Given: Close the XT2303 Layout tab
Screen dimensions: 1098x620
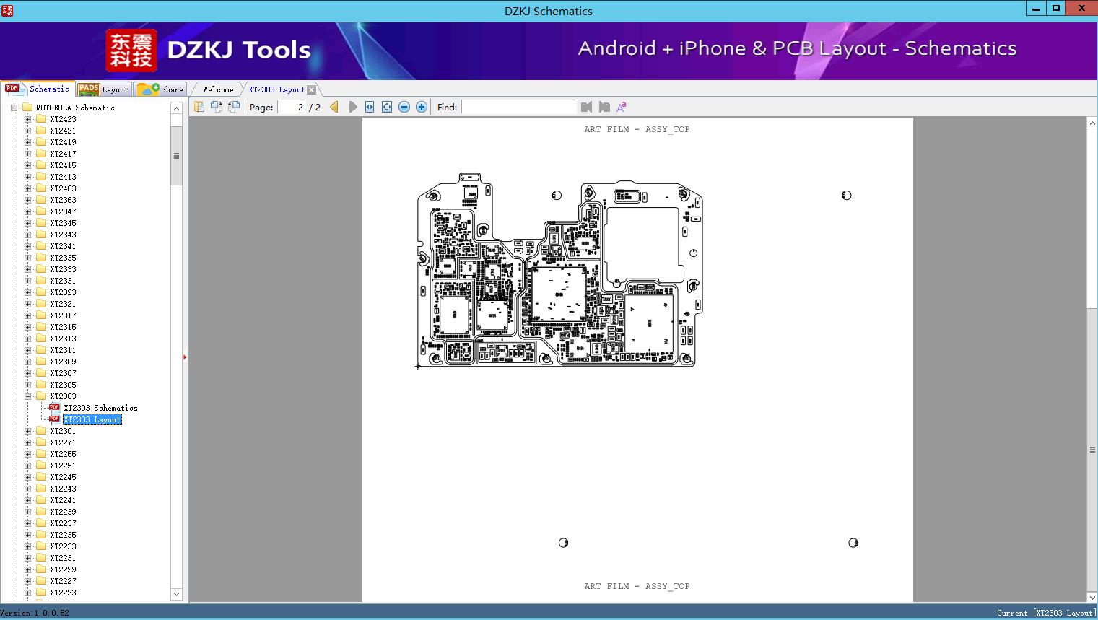Looking at the screenshot, I should pos(311,89).
